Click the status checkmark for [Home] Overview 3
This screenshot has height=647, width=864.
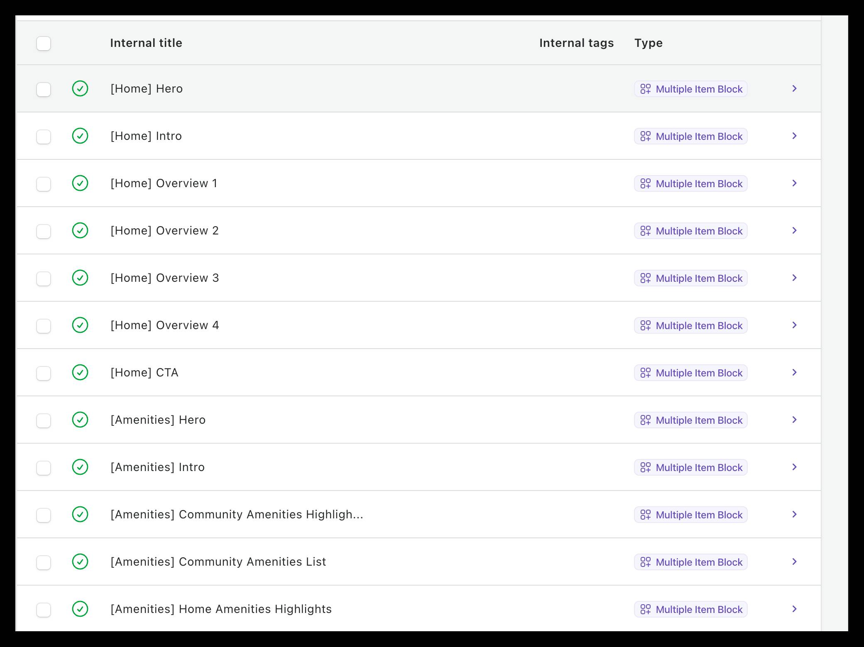pyautogui.click(x=80, y=278)
